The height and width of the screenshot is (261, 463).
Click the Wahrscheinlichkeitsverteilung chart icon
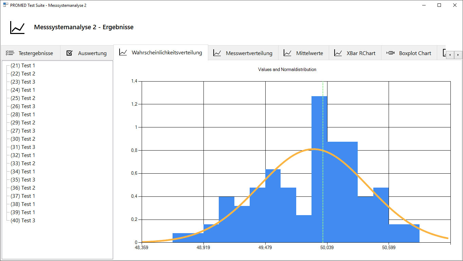[x=123, y=52]
